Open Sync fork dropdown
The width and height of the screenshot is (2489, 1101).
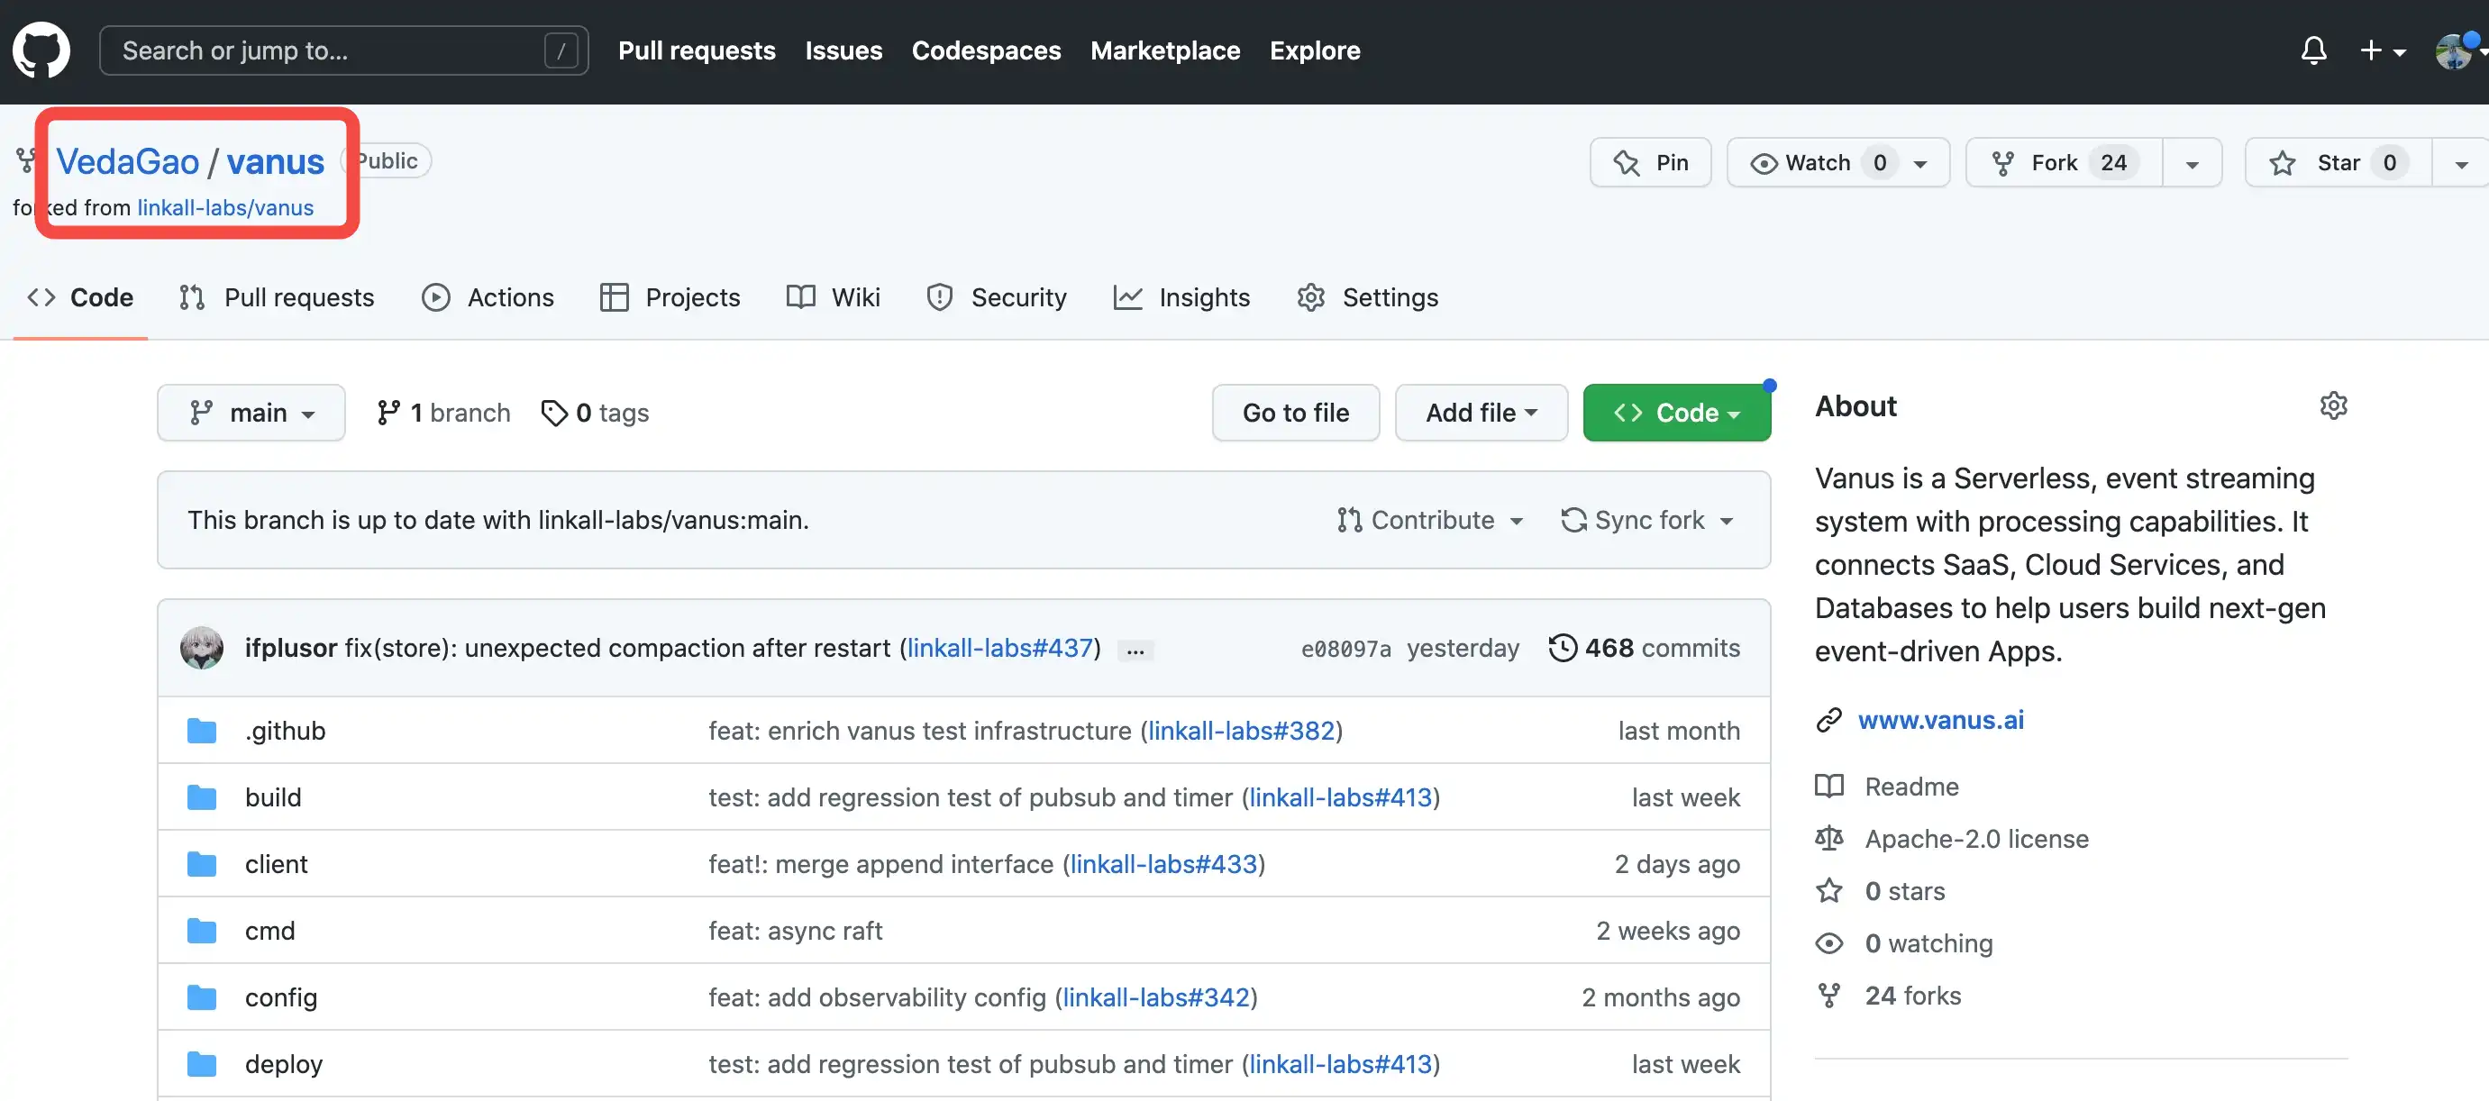pyautogui.click(x=1647, y=520)
